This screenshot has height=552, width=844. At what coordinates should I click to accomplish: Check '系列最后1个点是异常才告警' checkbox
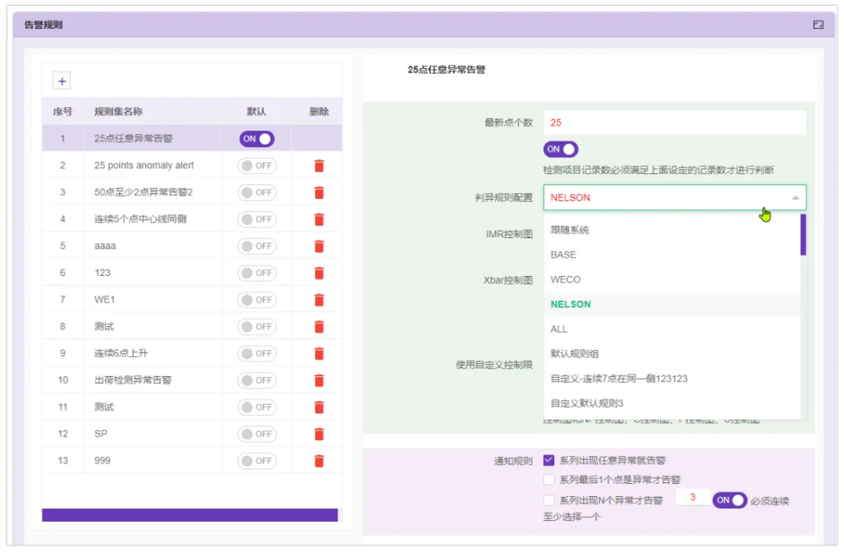549,480
